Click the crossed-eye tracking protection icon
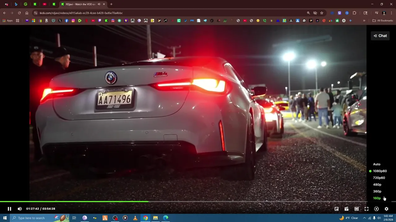The height and width of the screenshot is (222, 396). pos(315,13)
